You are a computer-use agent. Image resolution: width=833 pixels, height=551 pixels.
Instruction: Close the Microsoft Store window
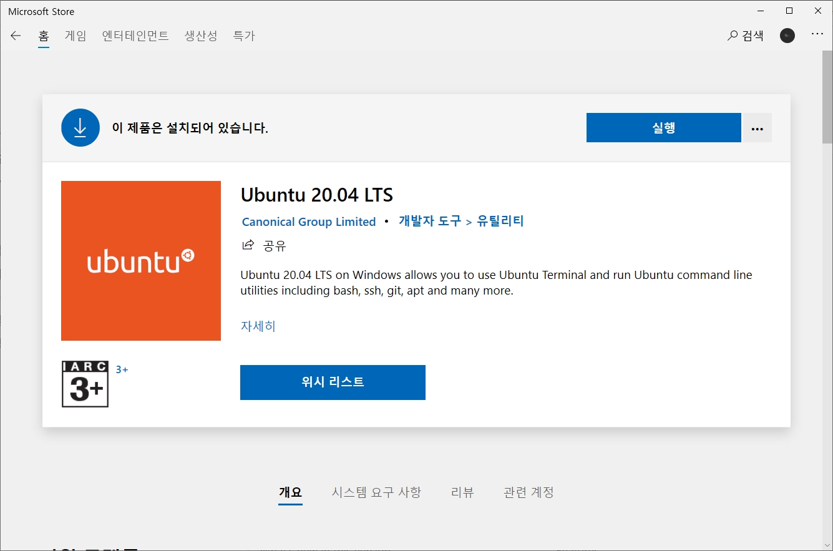click(818, 11)
